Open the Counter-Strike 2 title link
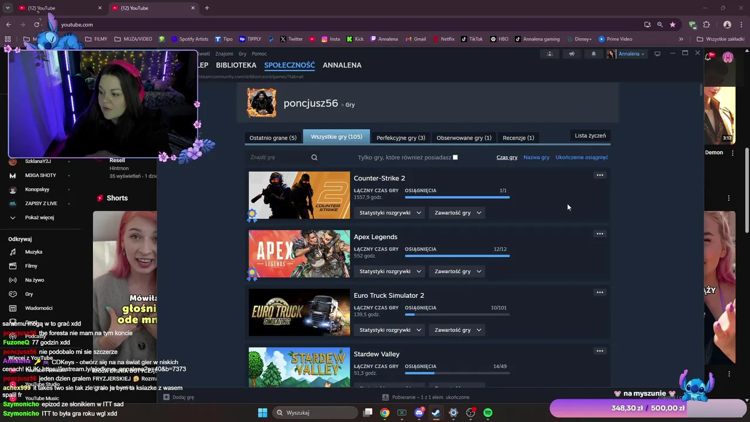Screen dimensions: 750x422 click(x=379, y=178)
